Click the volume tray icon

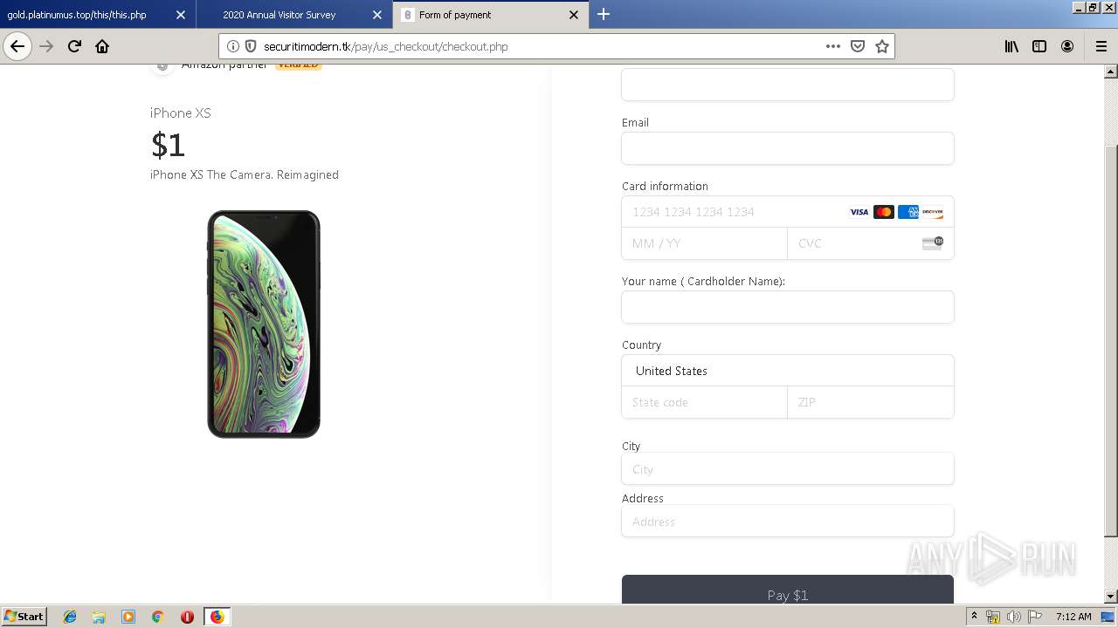click(x=1013, y=617)
